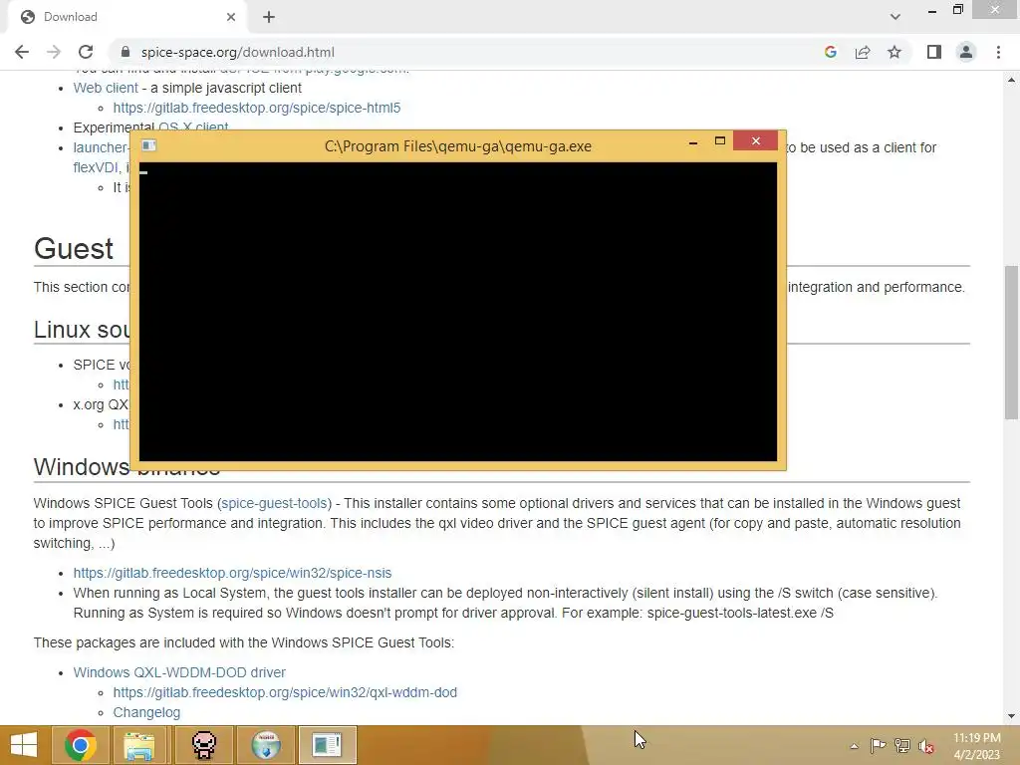
Task: Open the spice-nsis gitlab link
Action: point(232,573)
